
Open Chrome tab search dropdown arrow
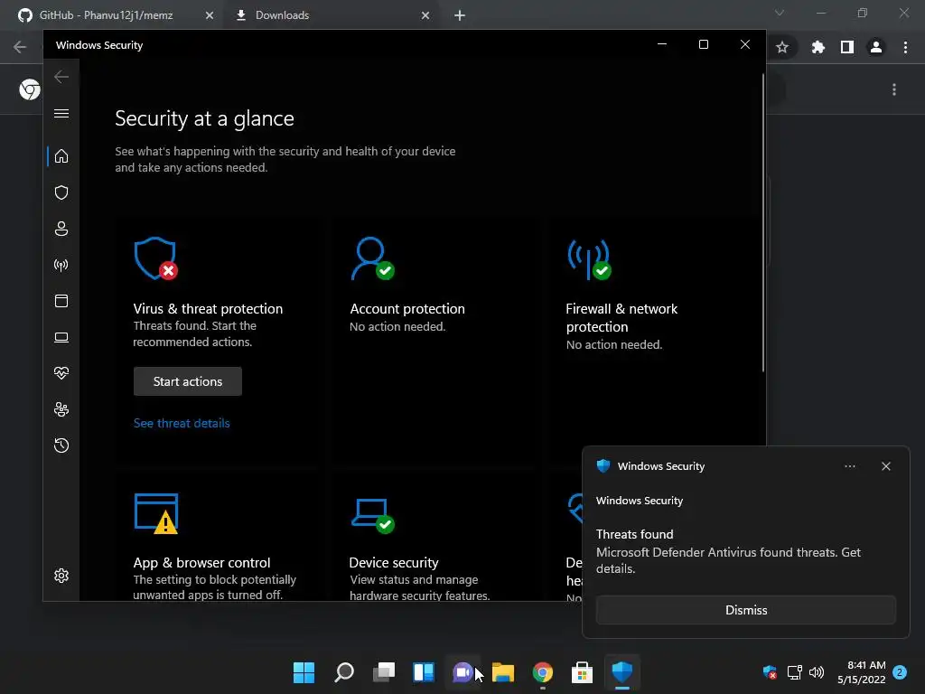(x=780, y=13)
